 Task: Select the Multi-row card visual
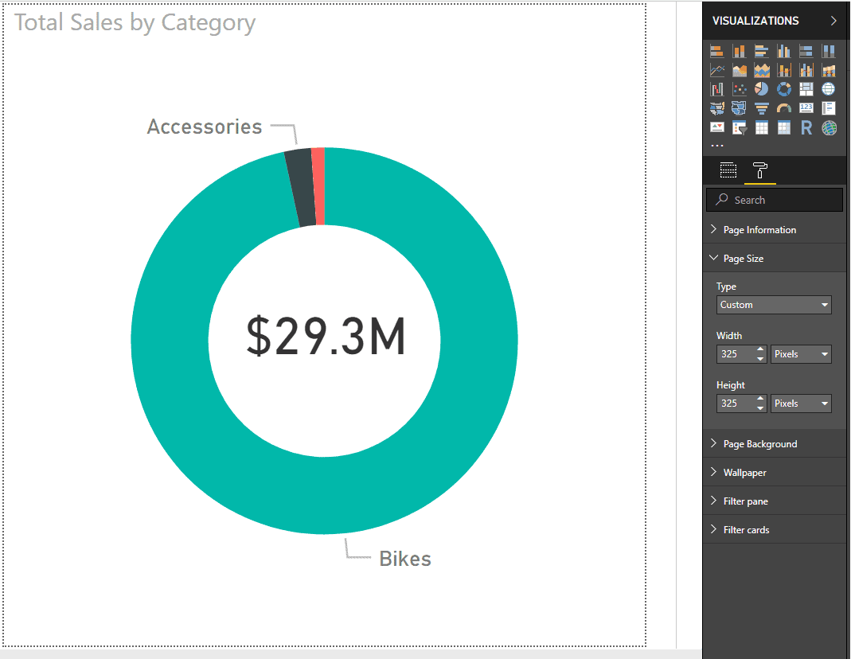pos(828,108)
